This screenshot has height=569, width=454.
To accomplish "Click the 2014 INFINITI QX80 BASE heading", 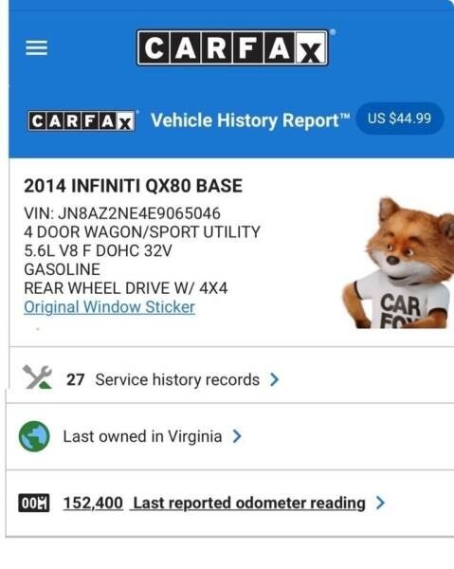I will point(133,186).
